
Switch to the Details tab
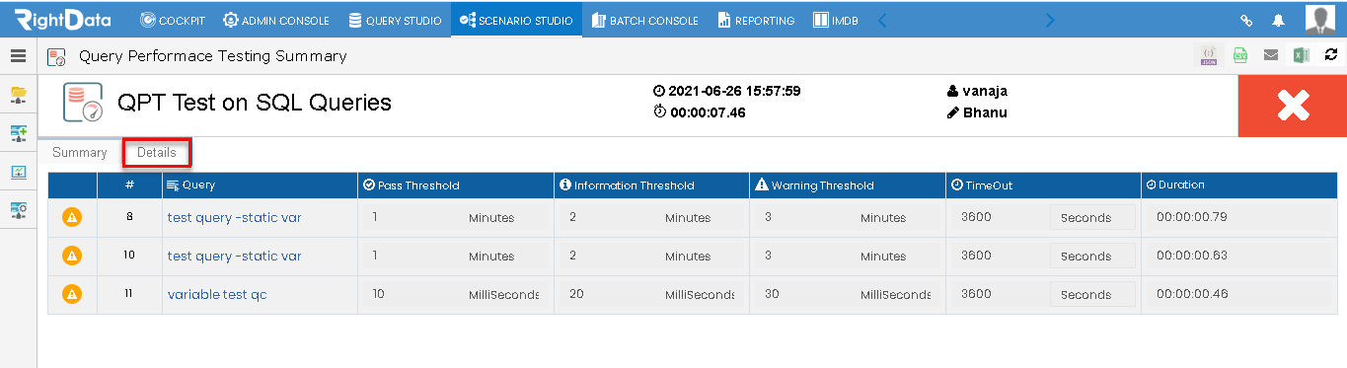(157, 153)
